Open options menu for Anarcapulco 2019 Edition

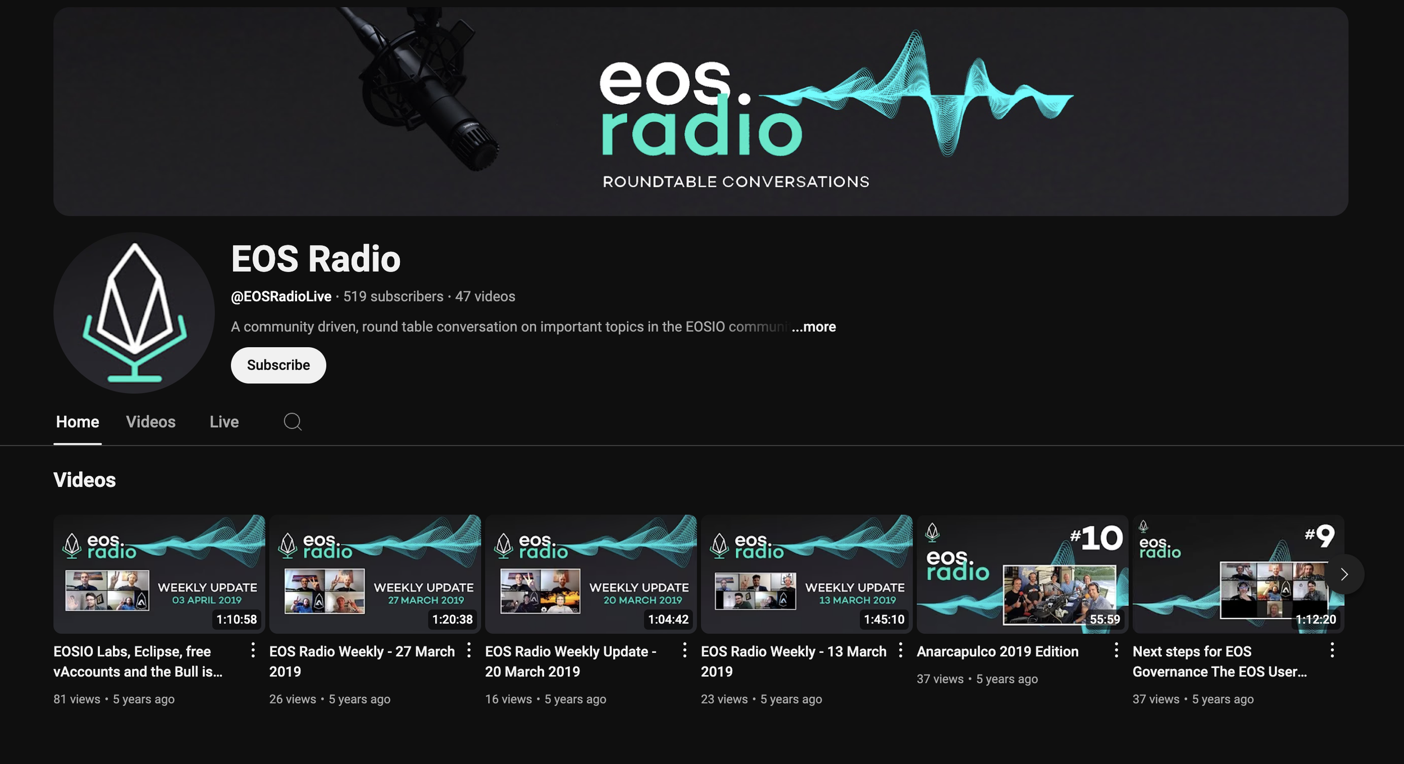[x=1116, y=651]
